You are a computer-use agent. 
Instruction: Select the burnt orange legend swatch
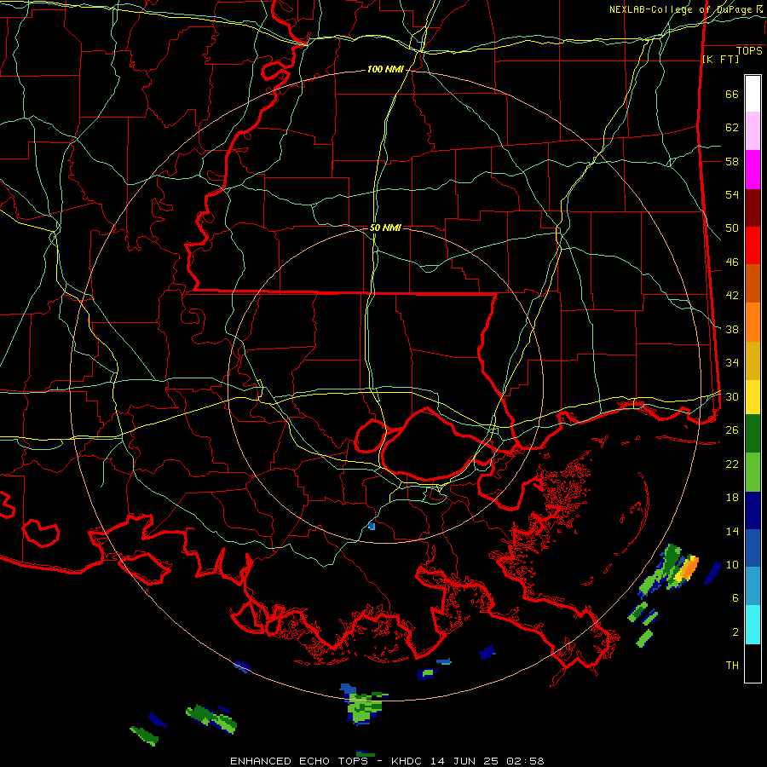(x=753, y=283)
